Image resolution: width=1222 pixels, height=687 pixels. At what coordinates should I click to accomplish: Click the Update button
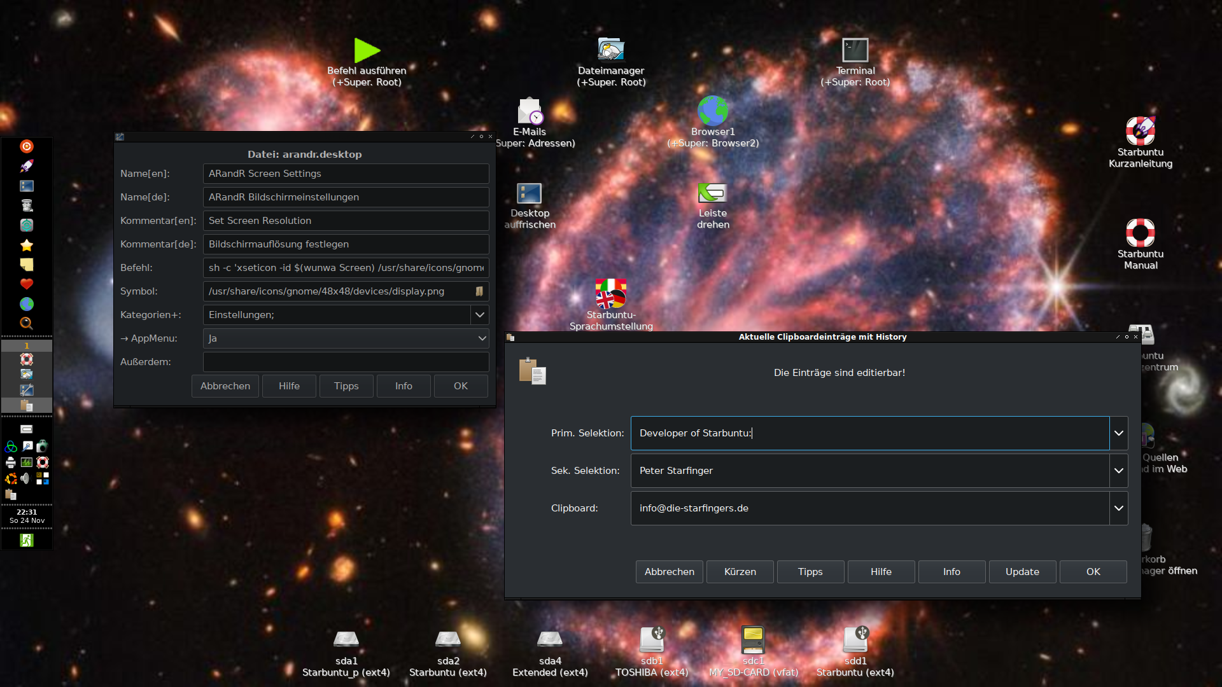(1023, 572)
